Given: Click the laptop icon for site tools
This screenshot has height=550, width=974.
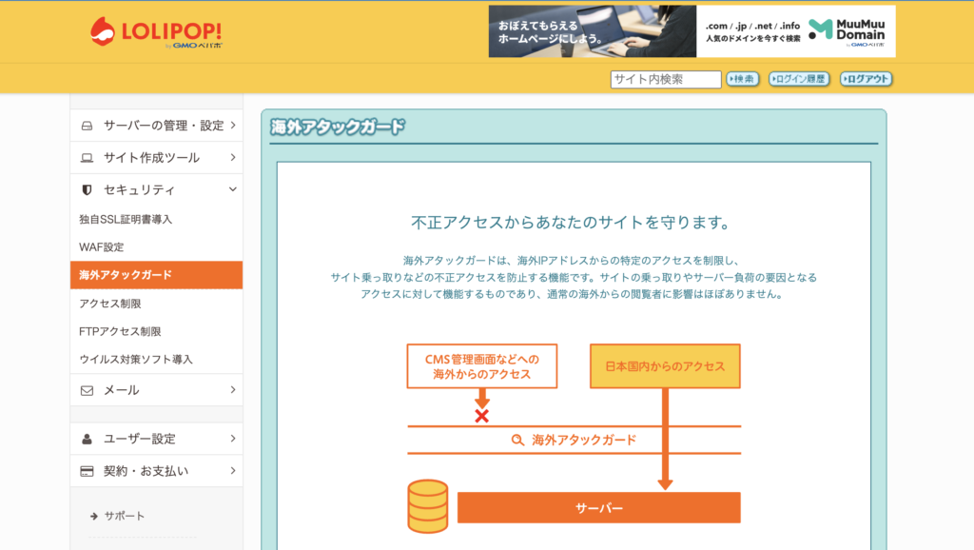Looking at the screenshot, I should (x=87, y=158).
